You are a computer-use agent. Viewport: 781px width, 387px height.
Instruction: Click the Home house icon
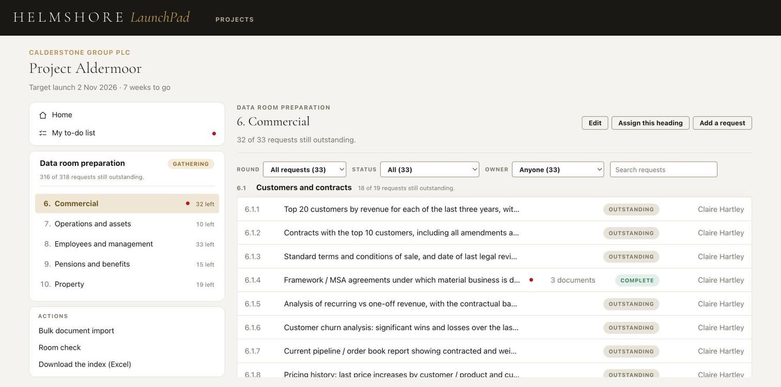point(43,115)
